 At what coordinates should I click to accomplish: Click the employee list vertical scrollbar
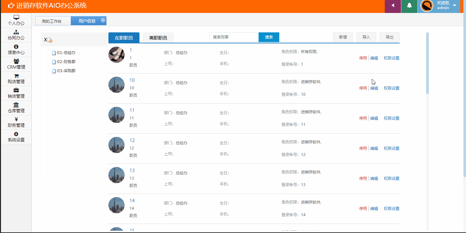pyautogui.click(x=427, y=63)
